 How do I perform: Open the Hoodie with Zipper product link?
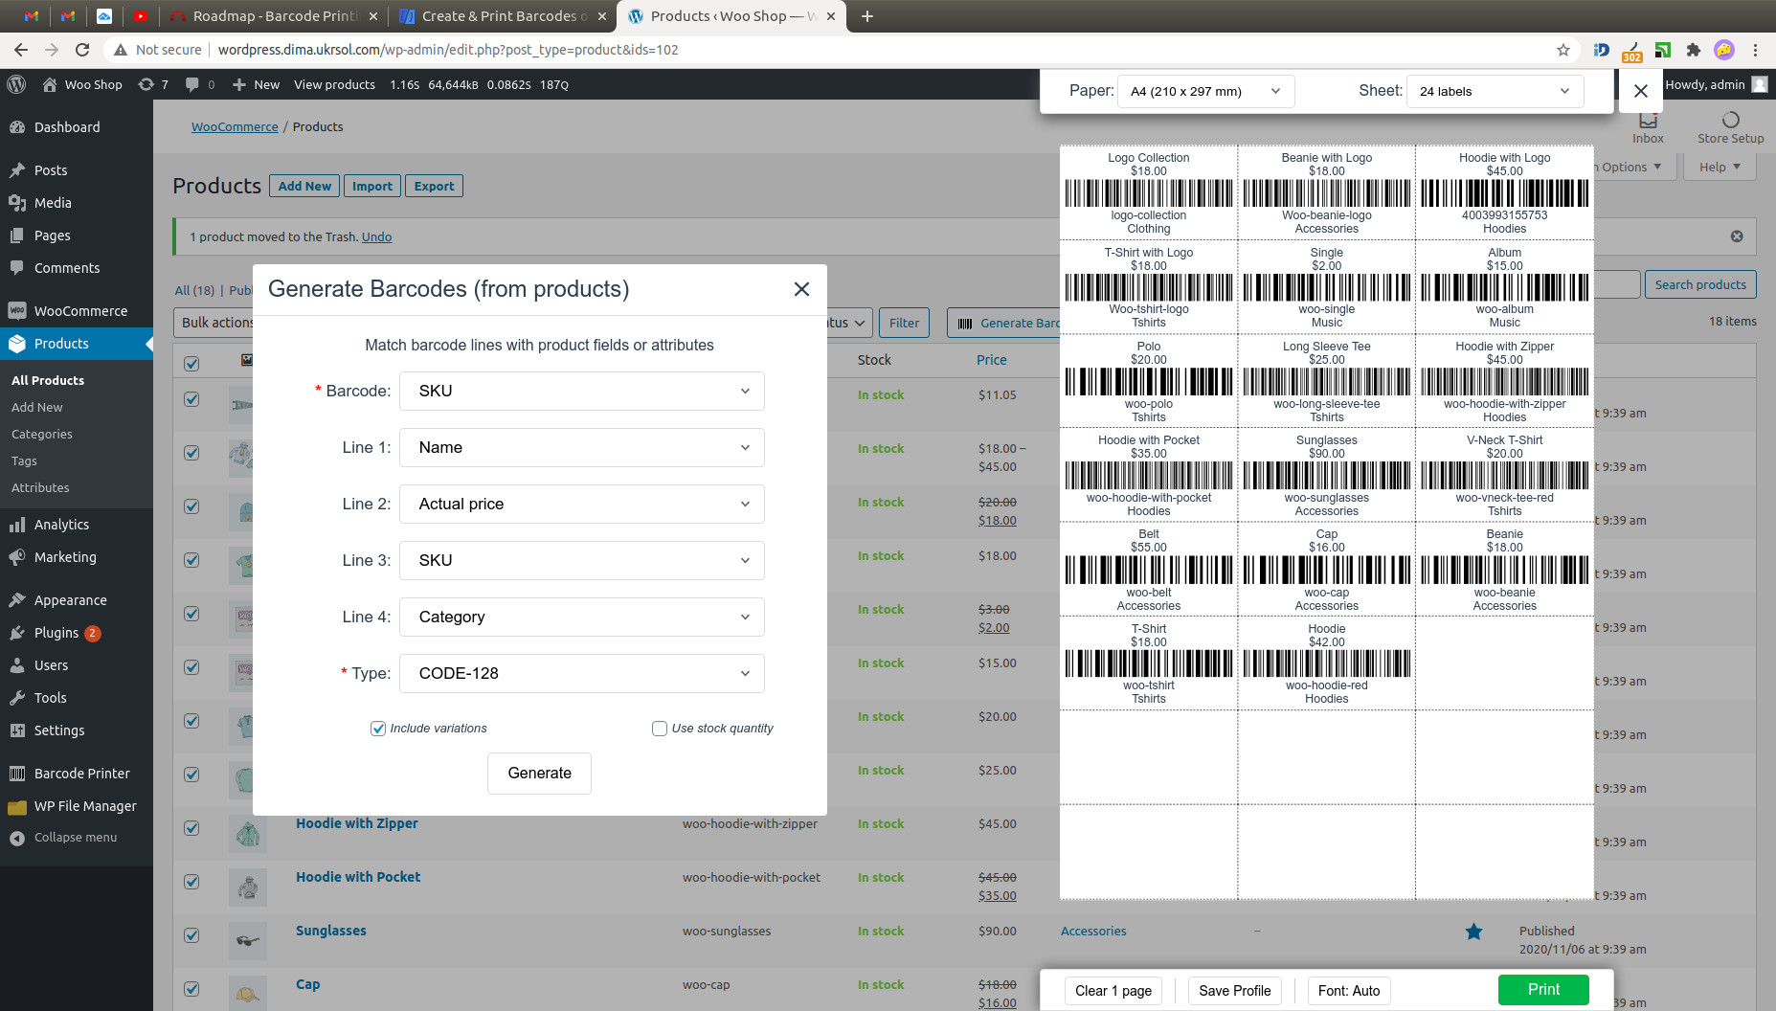tap(357, 823)
